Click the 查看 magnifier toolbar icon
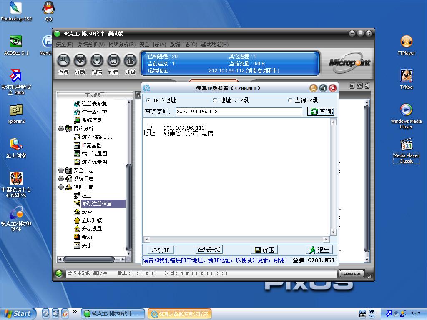This screenshot has height=320, width=427. (63, 60)
